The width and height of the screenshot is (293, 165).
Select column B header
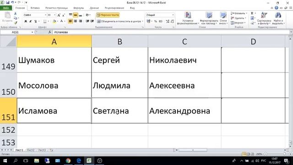120,41
